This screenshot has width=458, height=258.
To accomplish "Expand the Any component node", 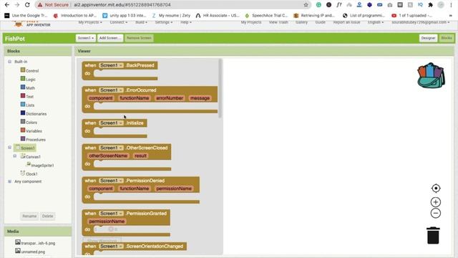I will coord(9,181).
